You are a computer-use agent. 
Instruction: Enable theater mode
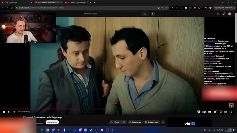[226, 112]
